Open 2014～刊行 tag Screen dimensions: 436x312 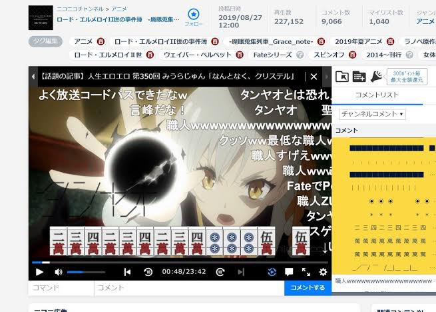coord(383,55)
